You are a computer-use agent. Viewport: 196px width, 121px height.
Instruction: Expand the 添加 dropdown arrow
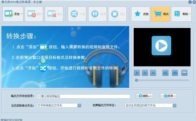pos(22,14)
